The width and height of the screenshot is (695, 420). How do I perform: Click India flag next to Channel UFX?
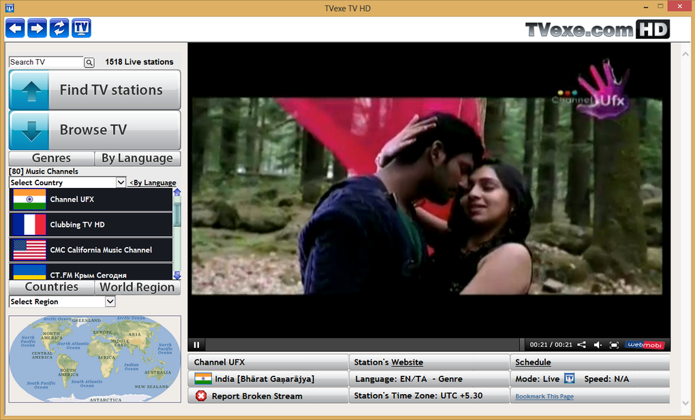pyautogui.click(x=30, y=199)
